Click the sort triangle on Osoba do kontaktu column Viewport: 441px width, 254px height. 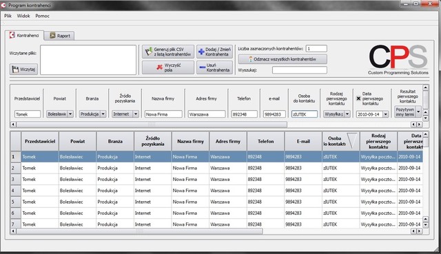coord(352,140)
